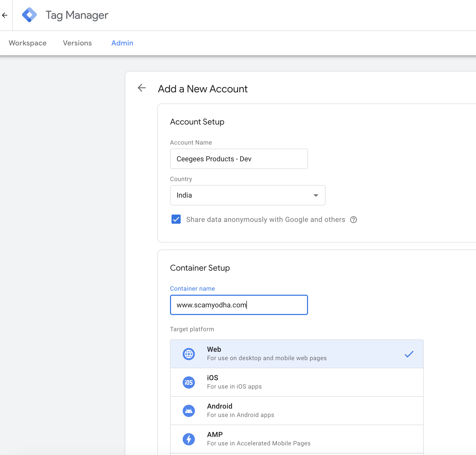Click the Android robot icon

(189, 411)
